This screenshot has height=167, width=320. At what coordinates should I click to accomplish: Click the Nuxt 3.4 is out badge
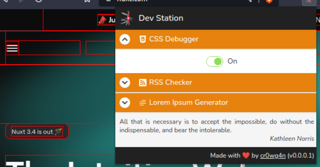pyautogui.click(x=37, y=131)
